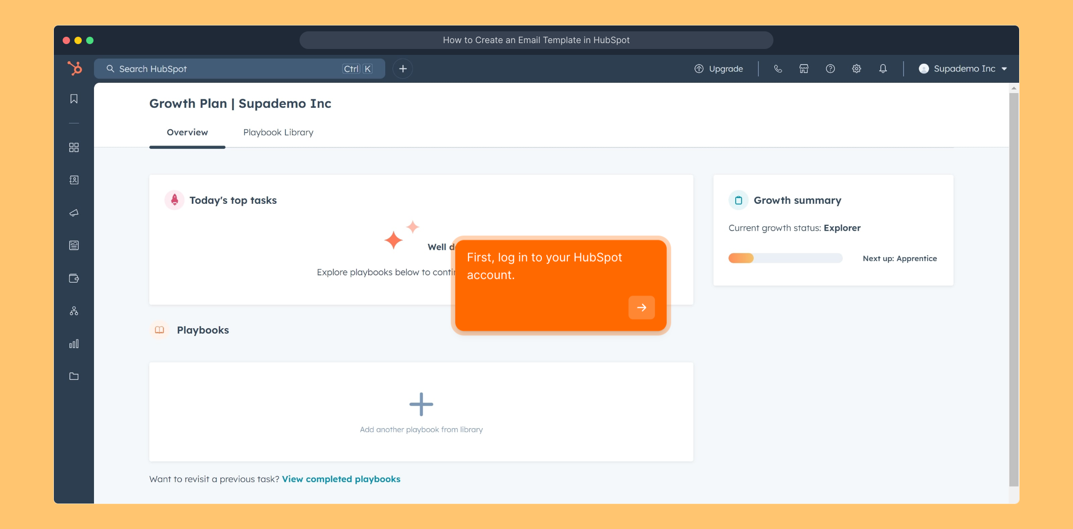Open the Marketing megaphone sidebar icon
The width and height of the screenshot is (1073, 529).
[x=74, y=213]
